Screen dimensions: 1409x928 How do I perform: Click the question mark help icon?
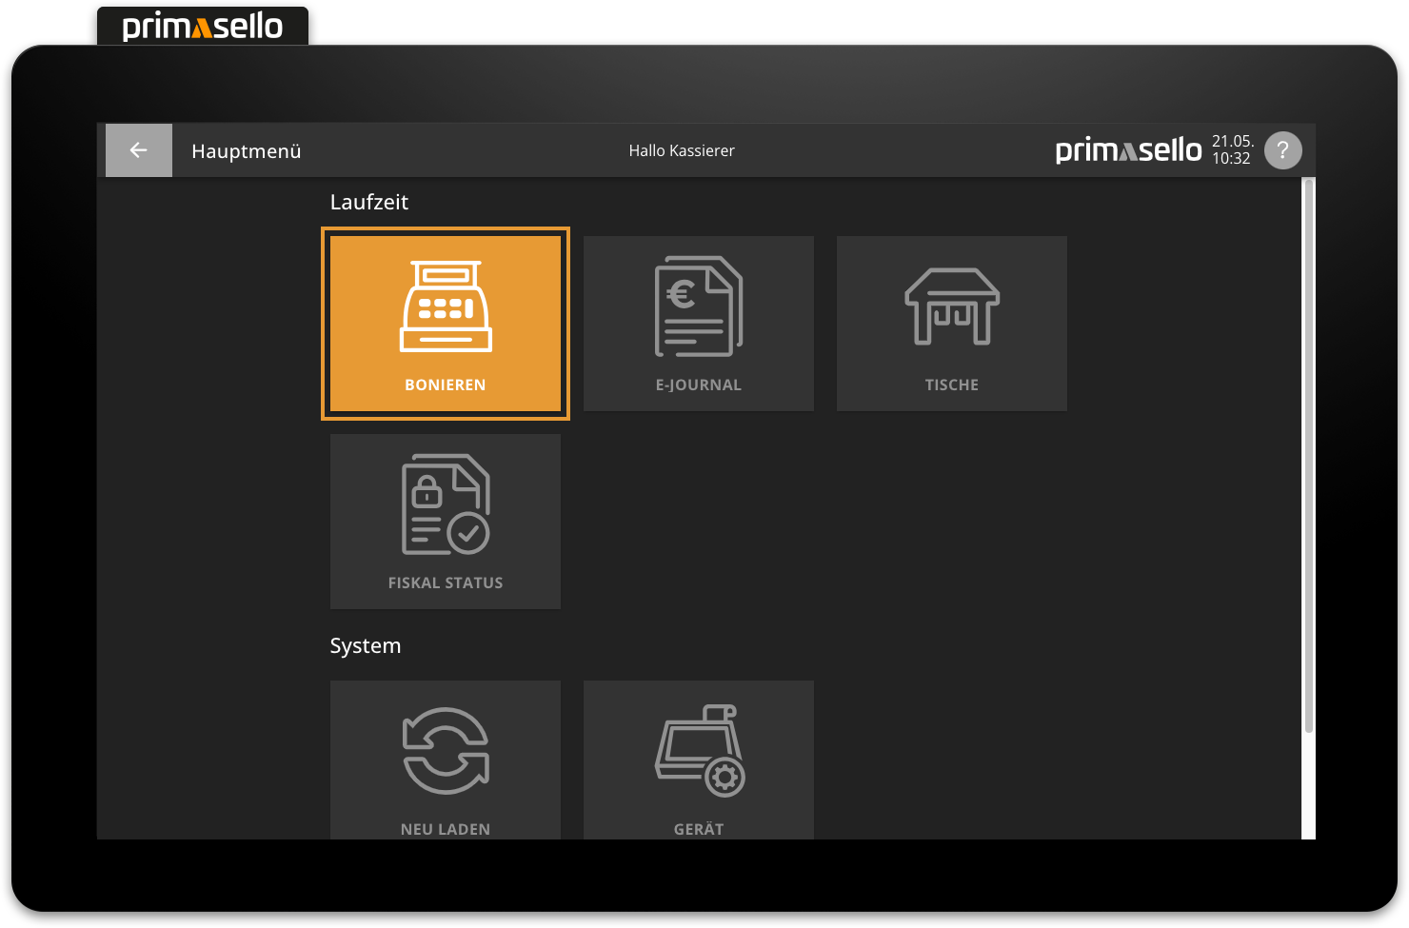tap(1283, 150)
